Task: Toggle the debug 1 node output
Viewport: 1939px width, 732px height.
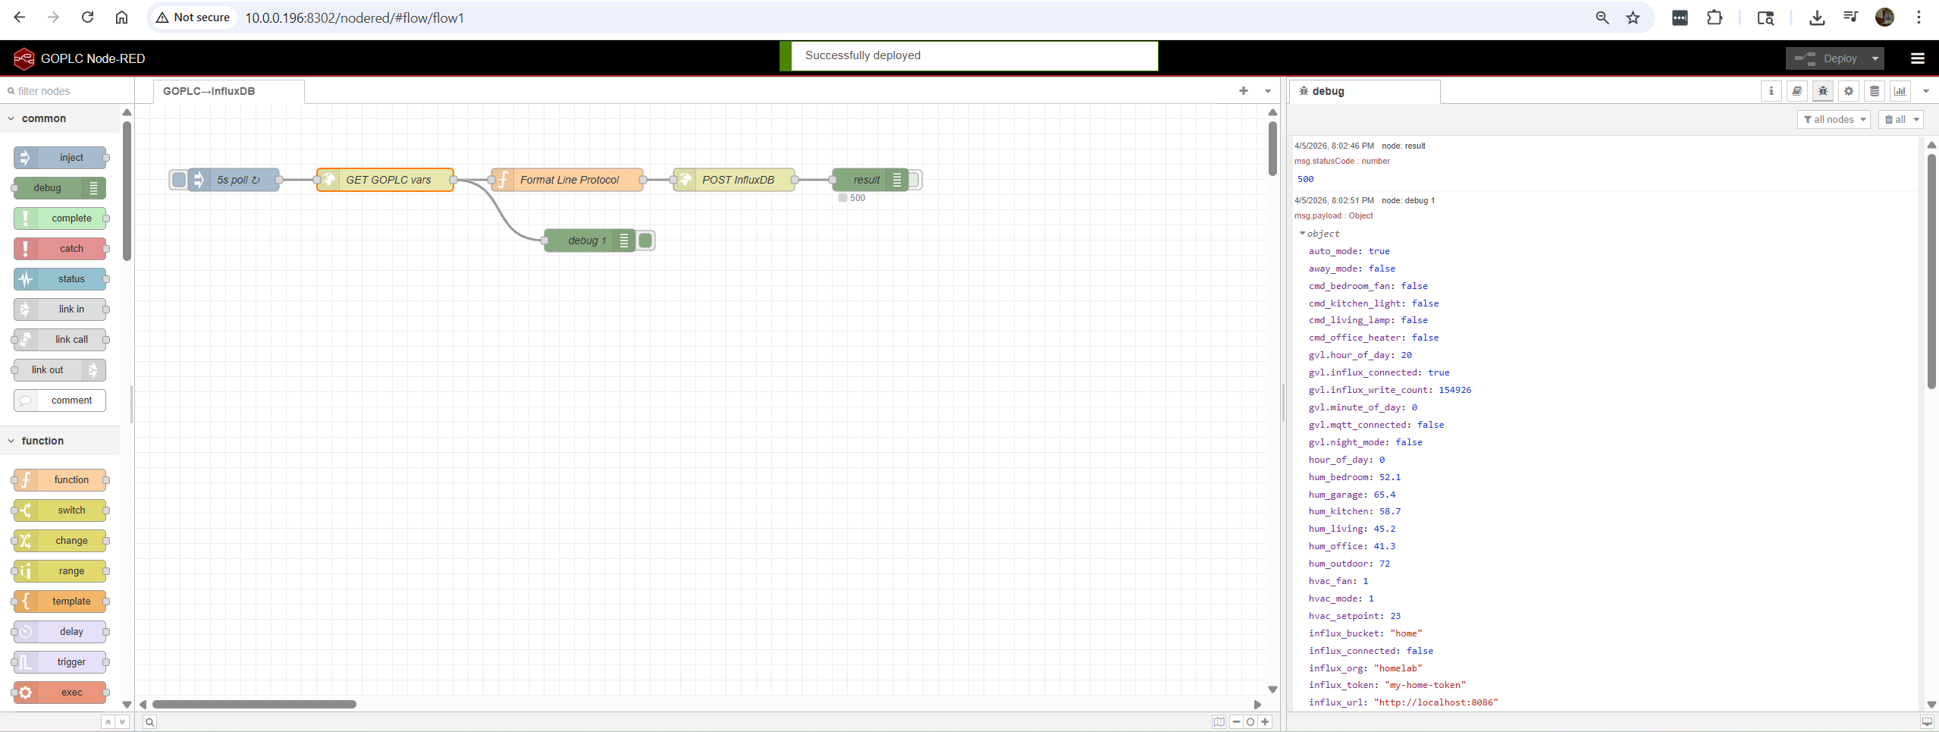Action: (x=645, y=240)
